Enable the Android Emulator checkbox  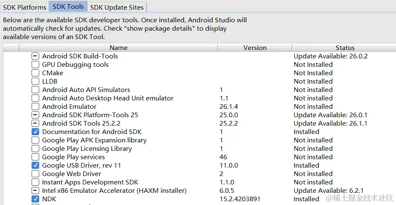coord(35,107)
